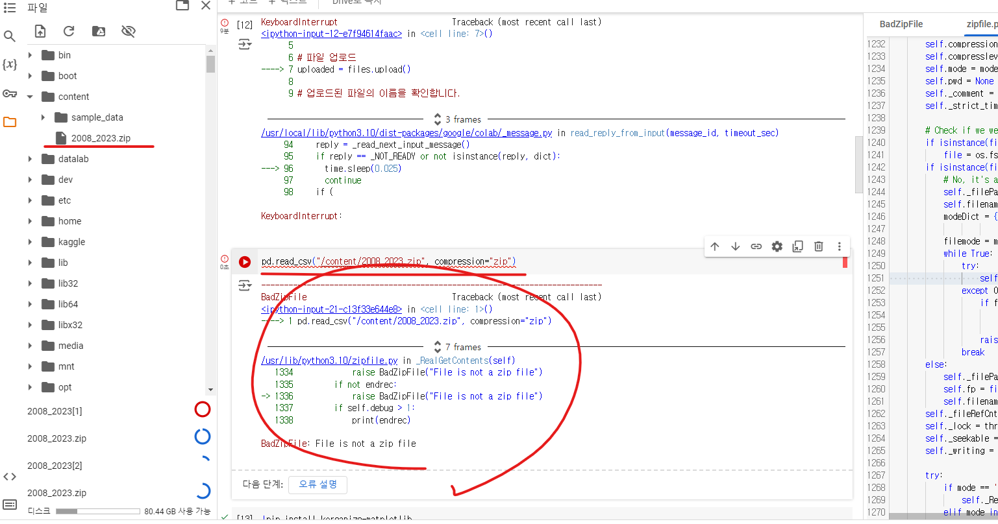The width and height of the screenshot is (998, 524).
Task: Click the 2008_2023[1] upload entry name
Action: [x=55, y=411]
